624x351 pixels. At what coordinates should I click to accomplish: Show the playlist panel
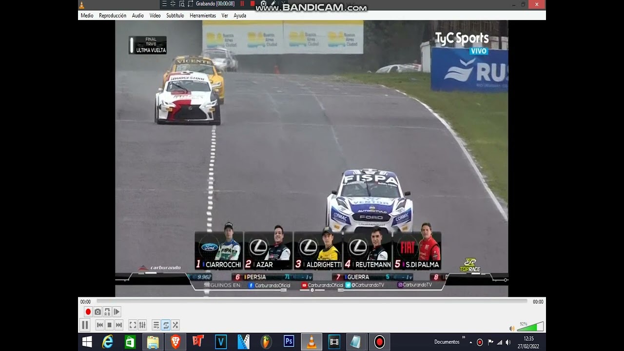(156, 325)
